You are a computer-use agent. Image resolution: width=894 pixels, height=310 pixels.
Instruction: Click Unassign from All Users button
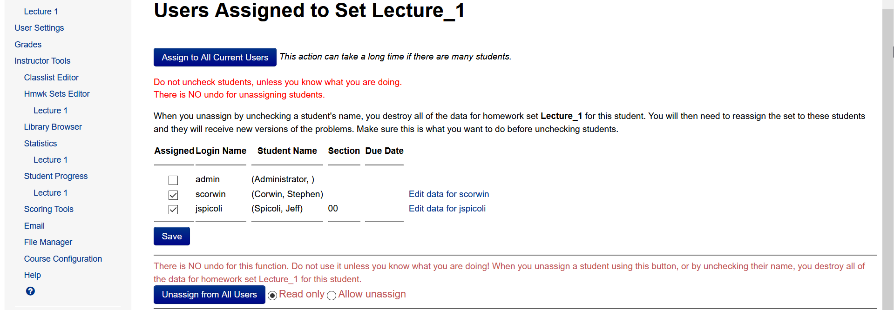[x=210, y=295]
